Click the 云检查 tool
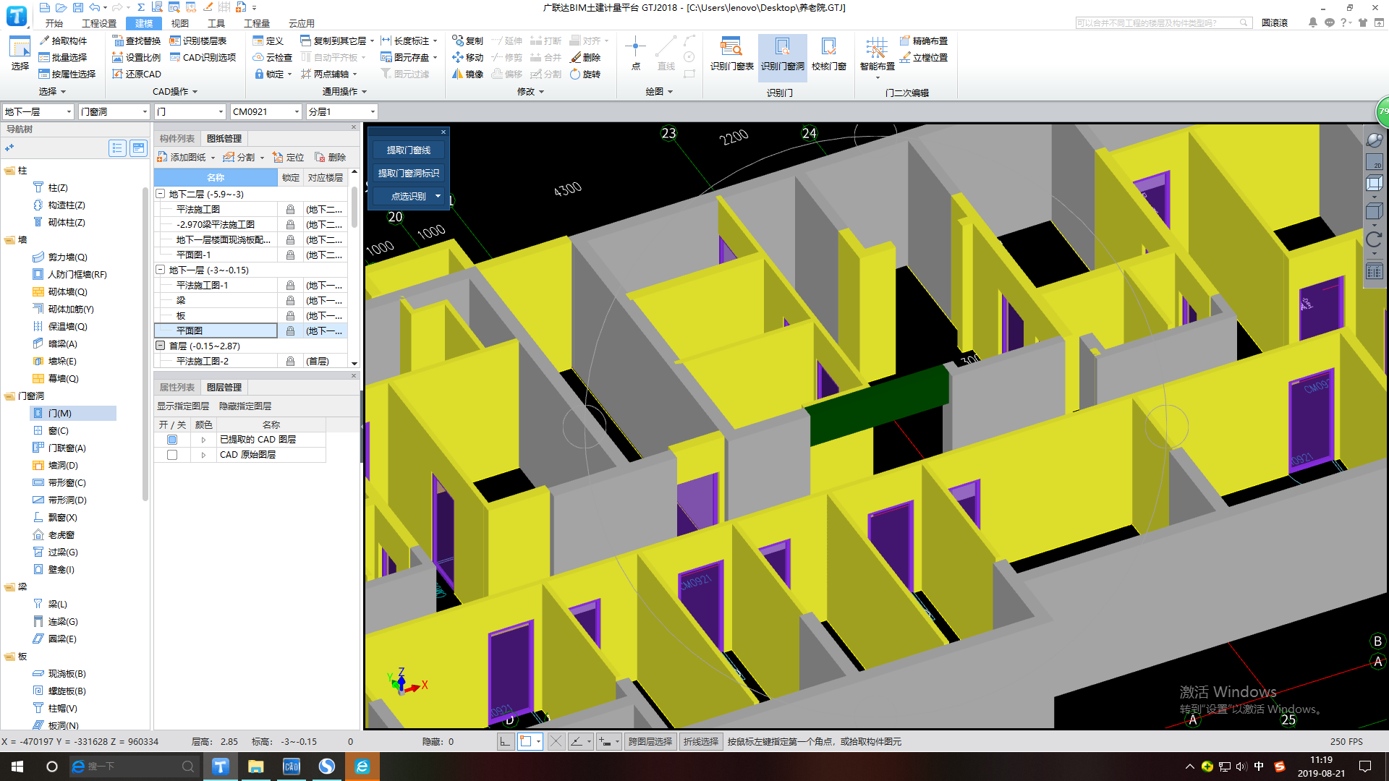 [272, 57]
